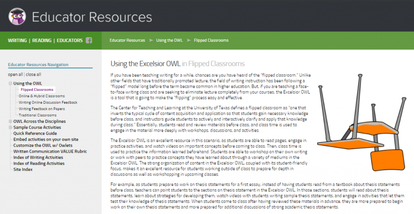Open Quick Reference Guide
Viewport: 414px width, 214px height.
[x=35, y=133]
